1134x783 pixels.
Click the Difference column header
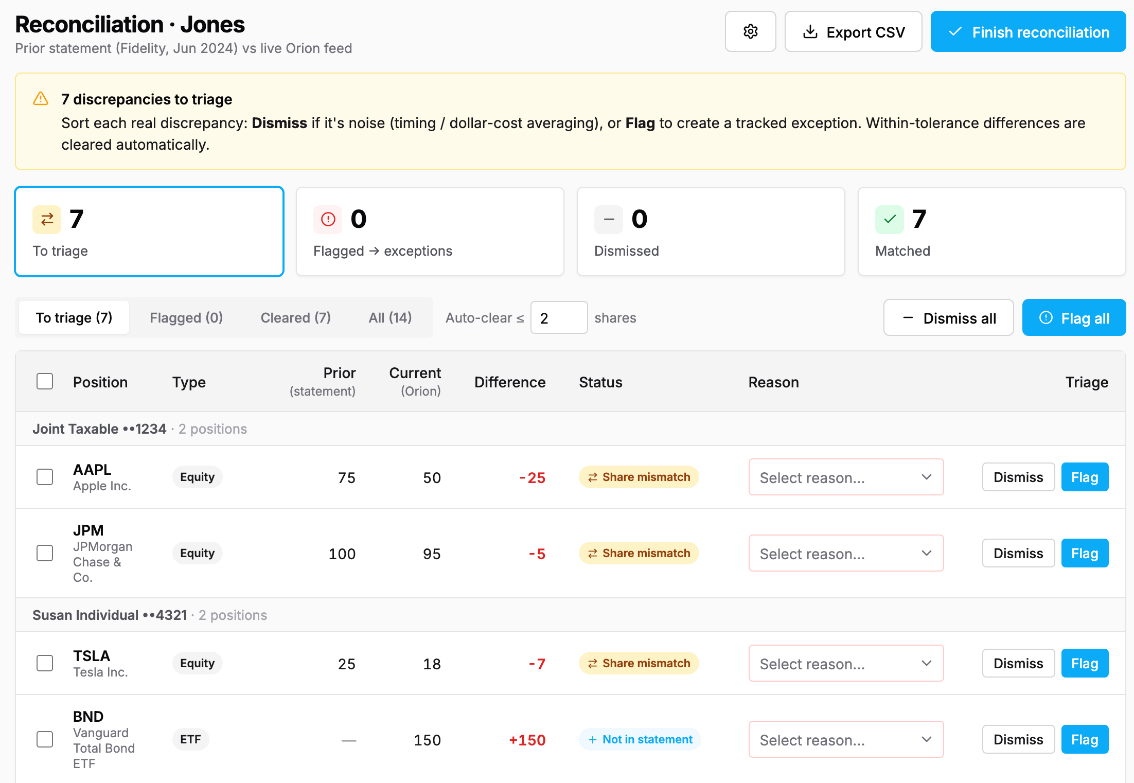tap(510, 382)
